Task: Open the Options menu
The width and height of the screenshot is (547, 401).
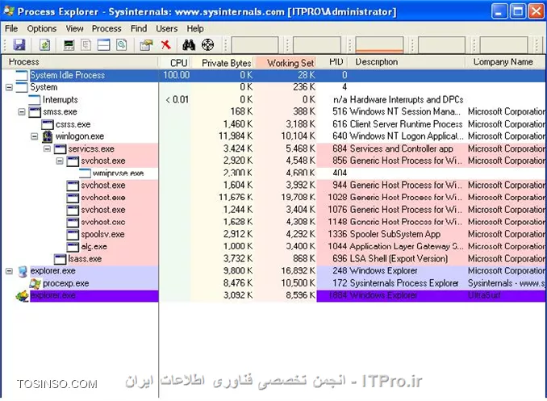Action: pos(41,28)
